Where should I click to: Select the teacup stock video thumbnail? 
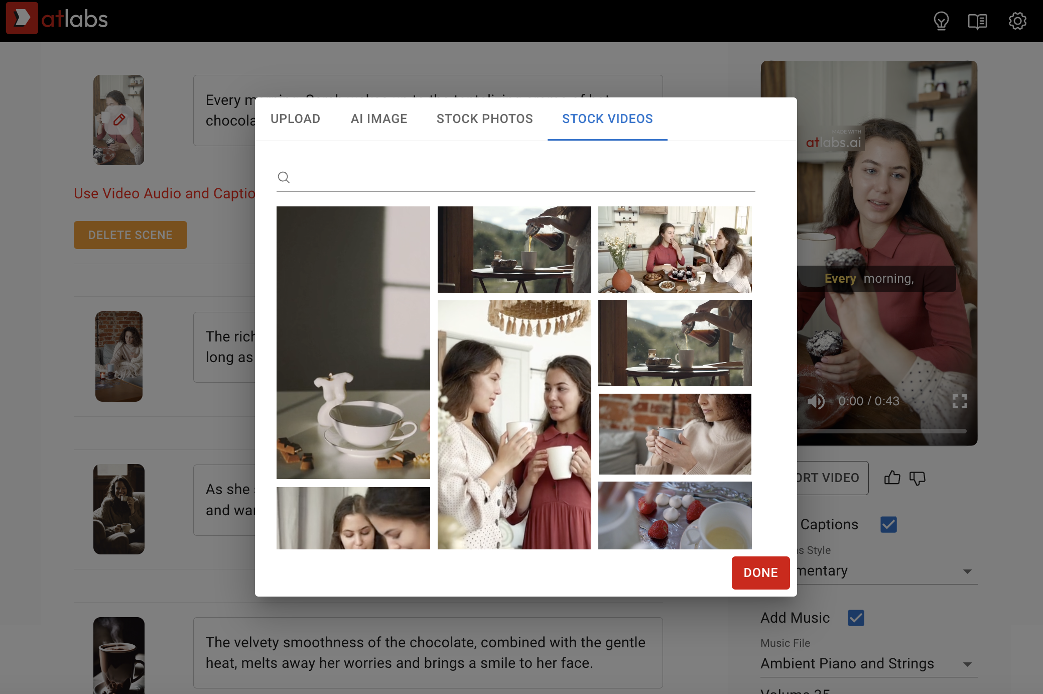(x=353, y=342)
